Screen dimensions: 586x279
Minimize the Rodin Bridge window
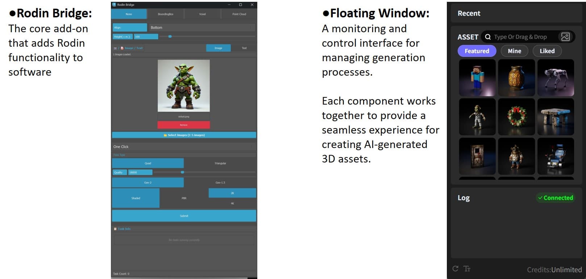tap(229, 5)
